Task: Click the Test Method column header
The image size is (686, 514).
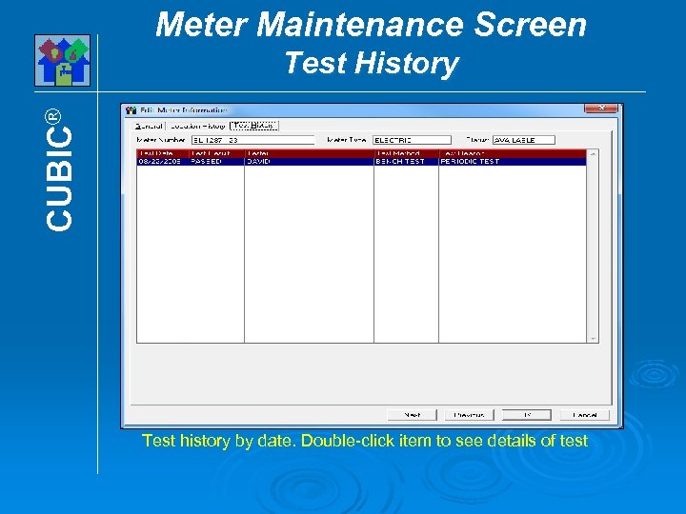Action: 407,153
